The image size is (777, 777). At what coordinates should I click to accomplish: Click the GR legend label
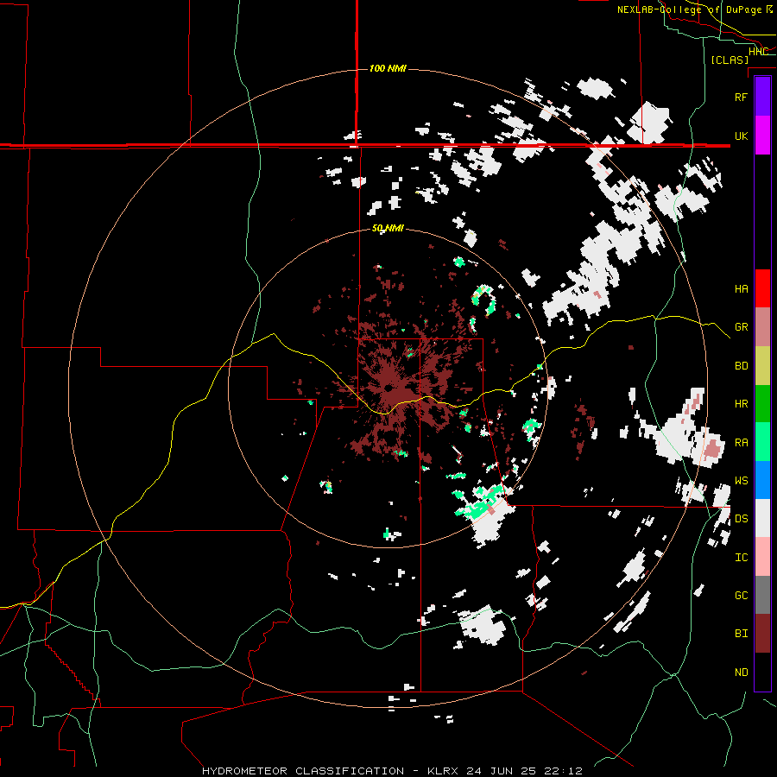(741, 327)
